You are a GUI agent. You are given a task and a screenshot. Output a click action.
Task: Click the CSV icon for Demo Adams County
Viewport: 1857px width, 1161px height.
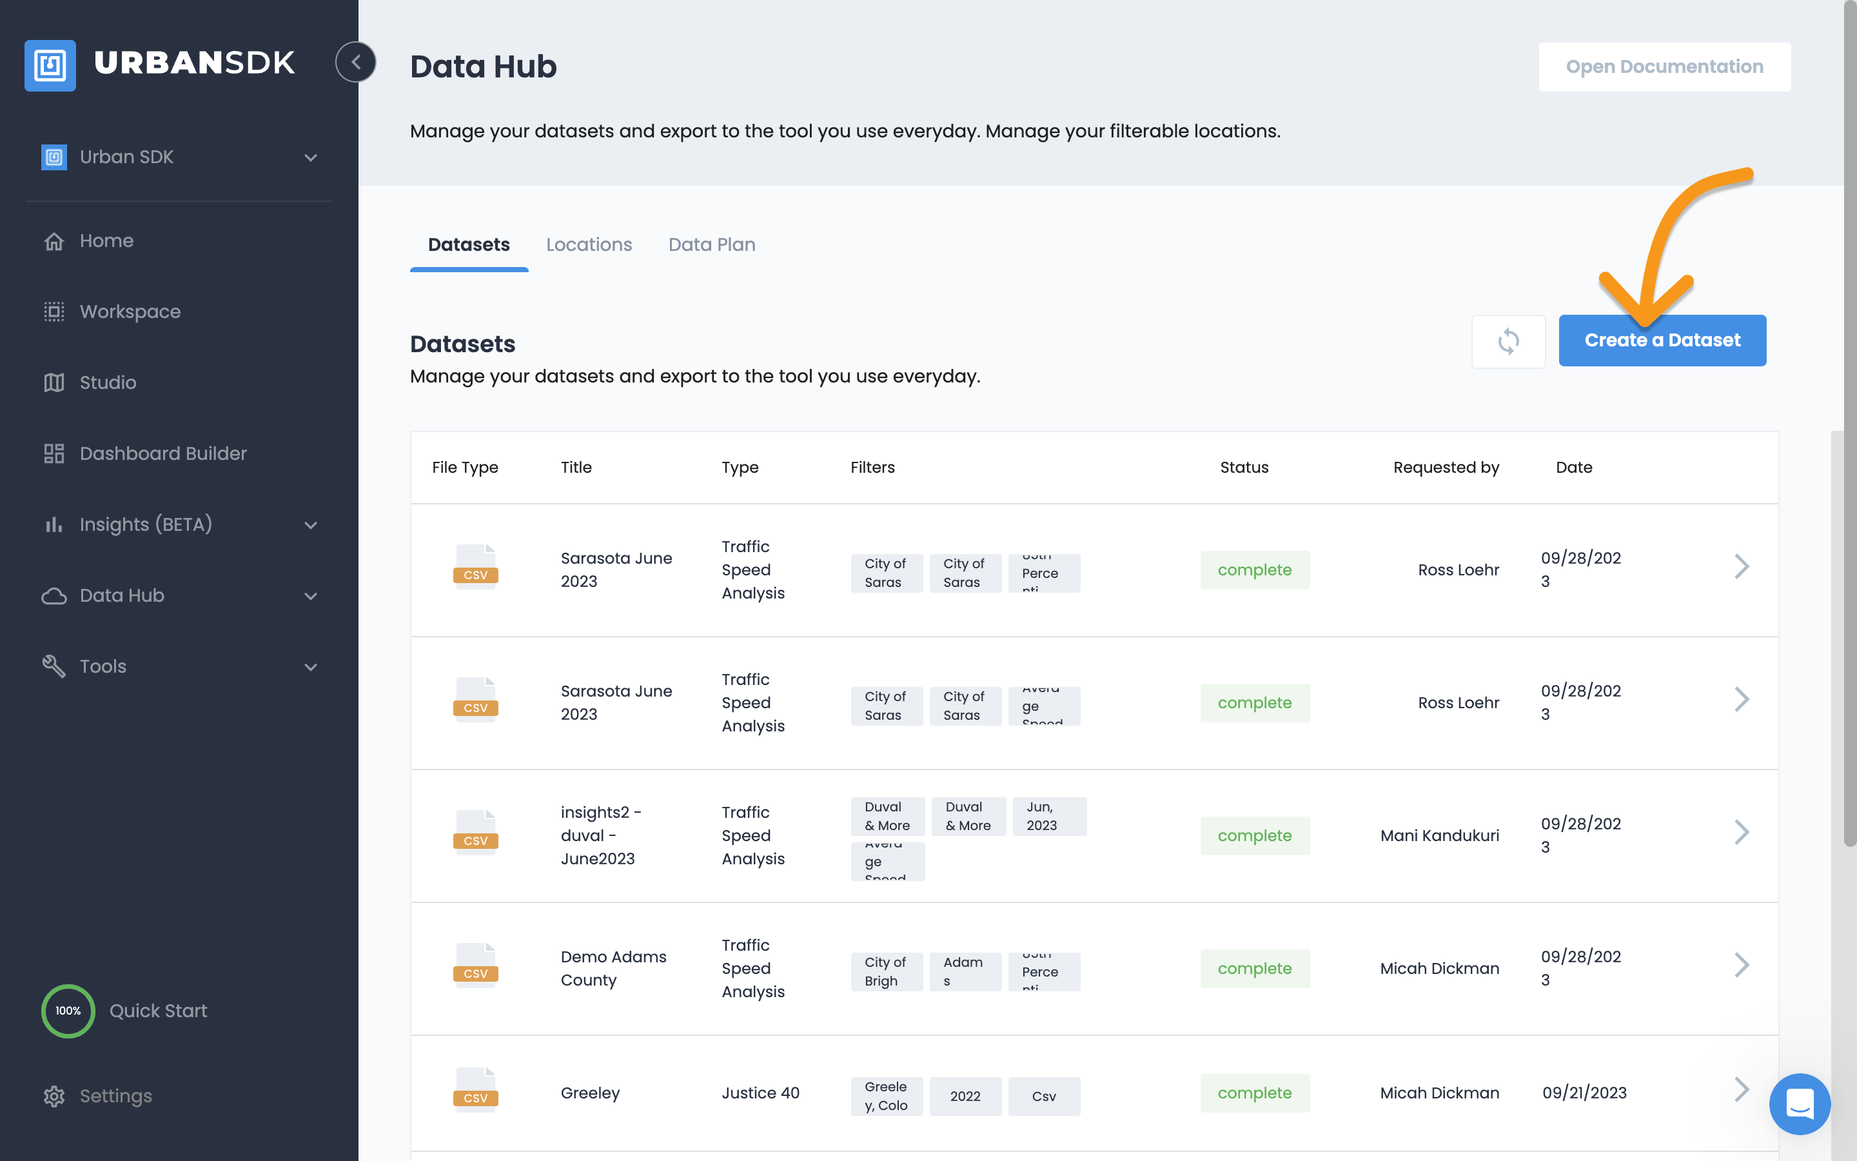point(475,964)
